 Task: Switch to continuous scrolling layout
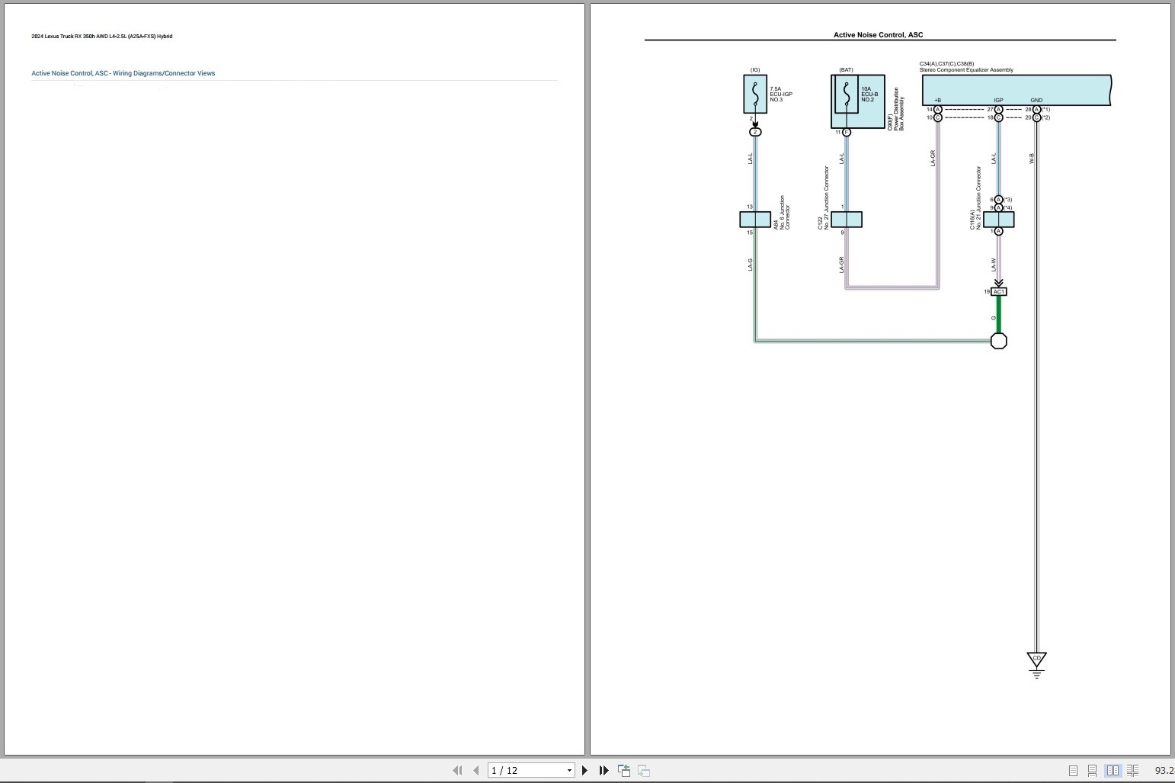pyautogui.click(x=1093, y=770)
